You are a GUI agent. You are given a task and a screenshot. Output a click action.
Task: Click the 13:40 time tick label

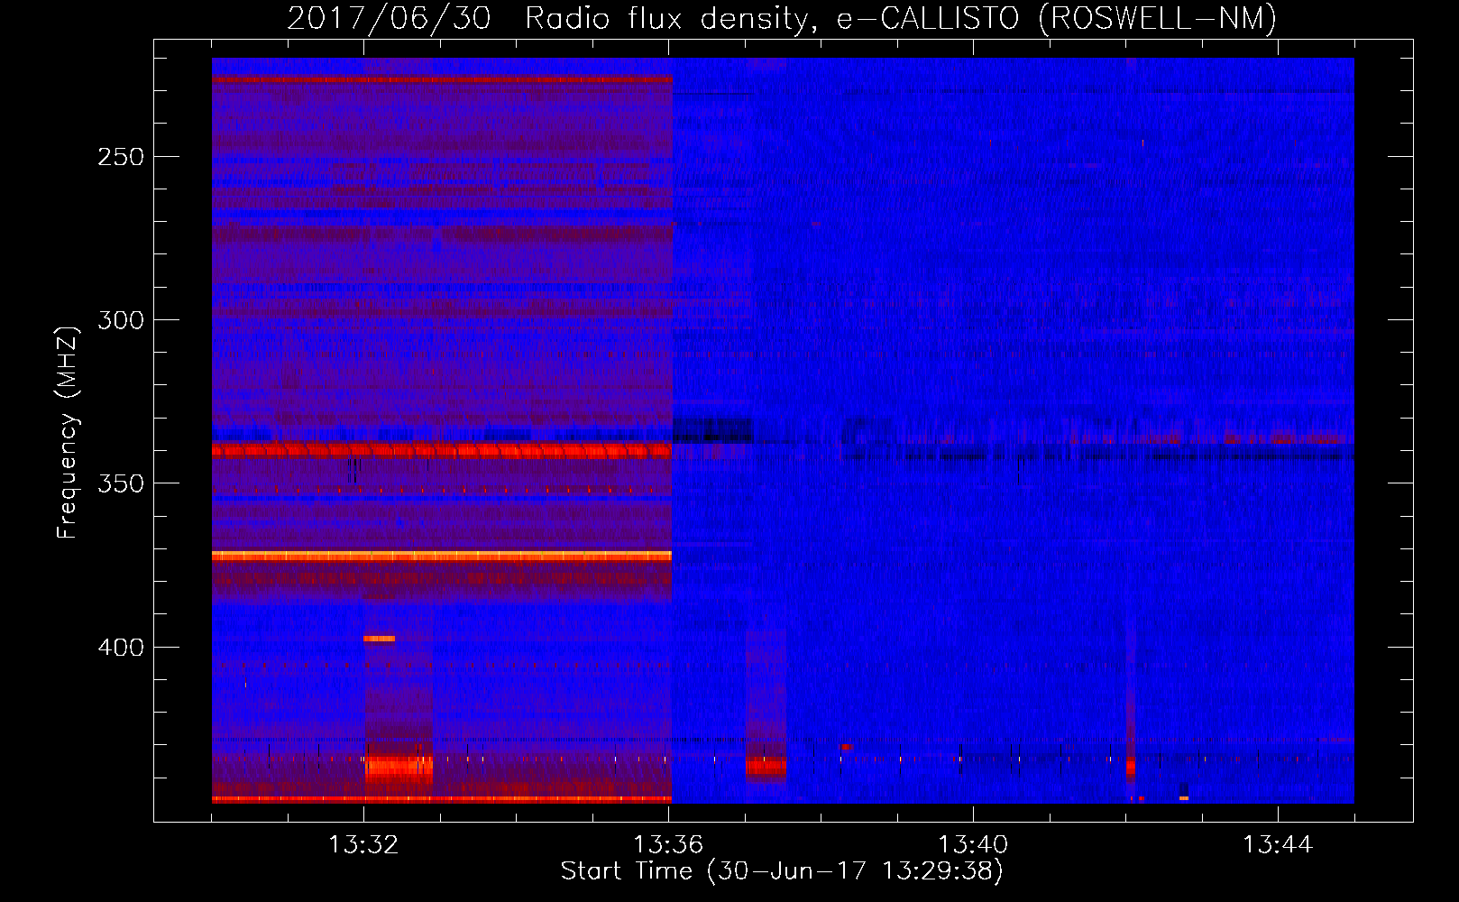(973, 845)
